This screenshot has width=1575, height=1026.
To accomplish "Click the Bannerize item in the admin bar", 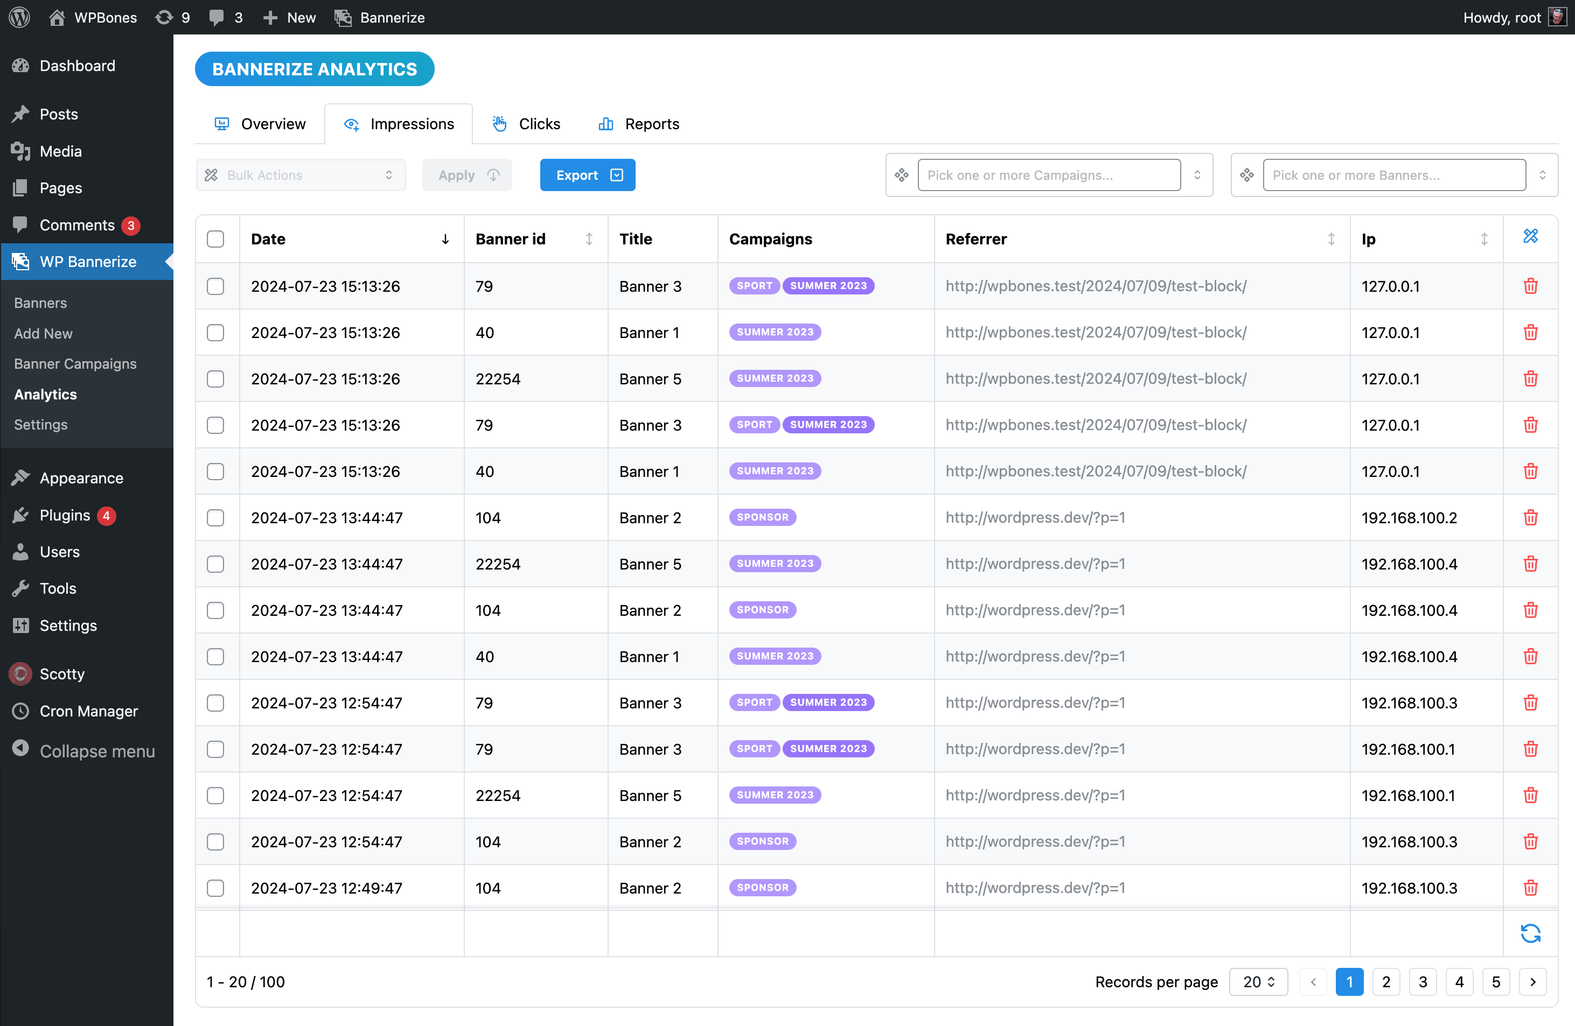I will [x=380, y=17].
